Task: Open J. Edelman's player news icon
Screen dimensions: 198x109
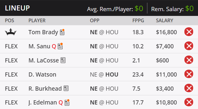Action: (x=67, y=102)
